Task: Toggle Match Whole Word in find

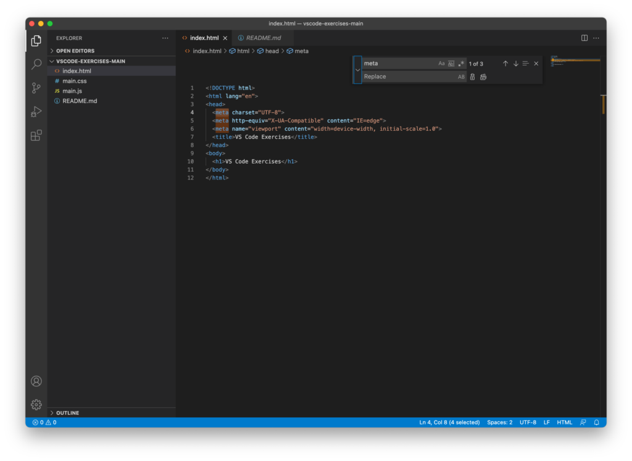Action: click(x=451, y=64)
